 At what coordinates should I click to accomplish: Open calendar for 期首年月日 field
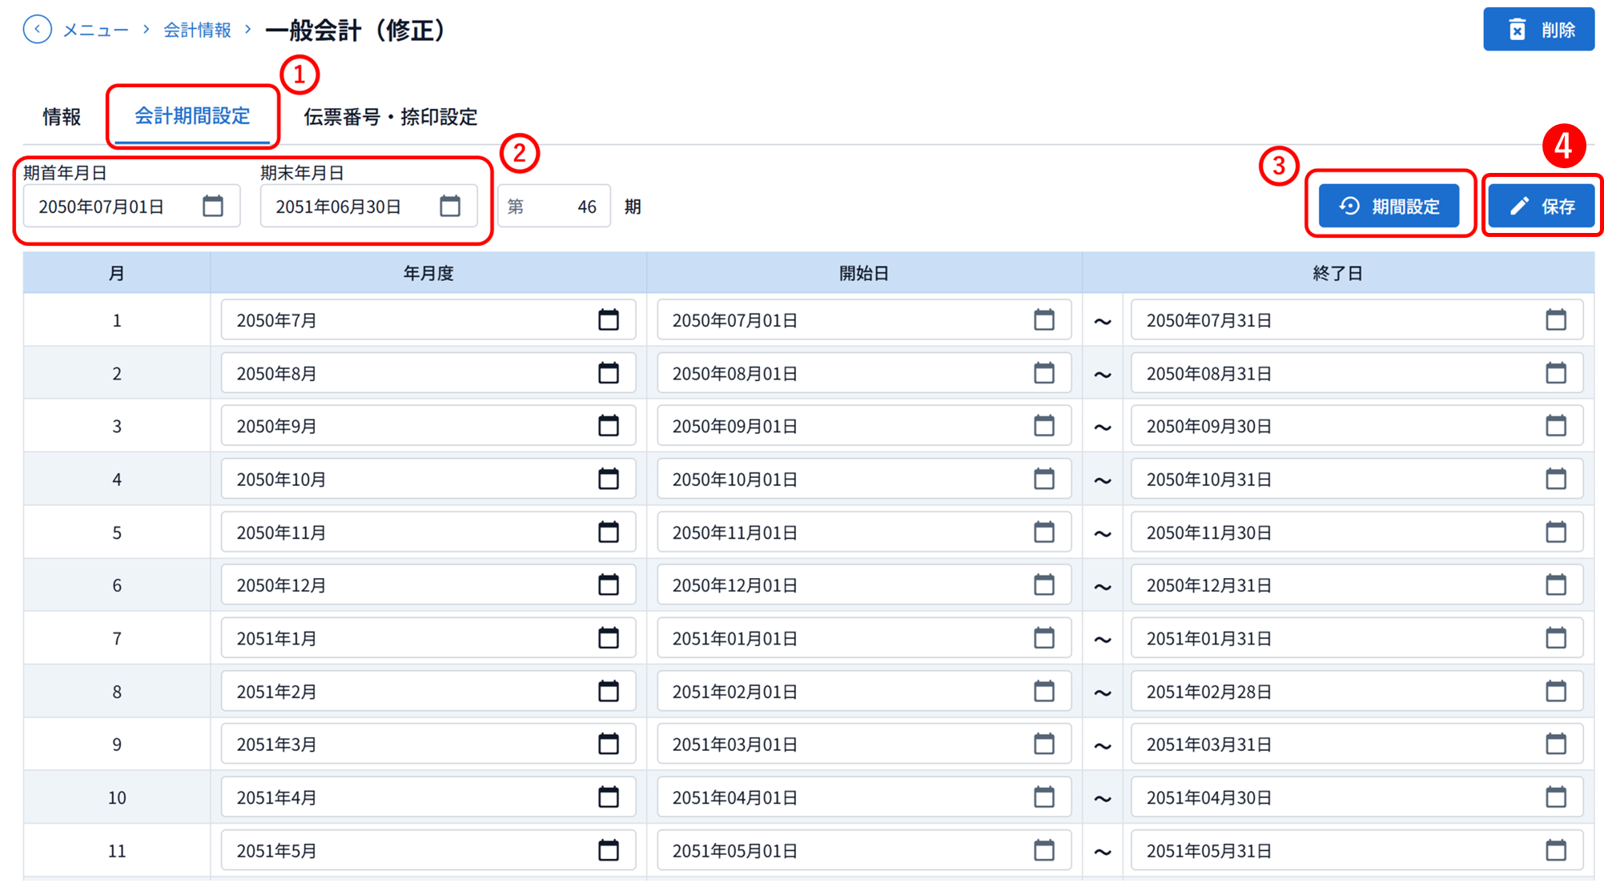pos(213,206)
